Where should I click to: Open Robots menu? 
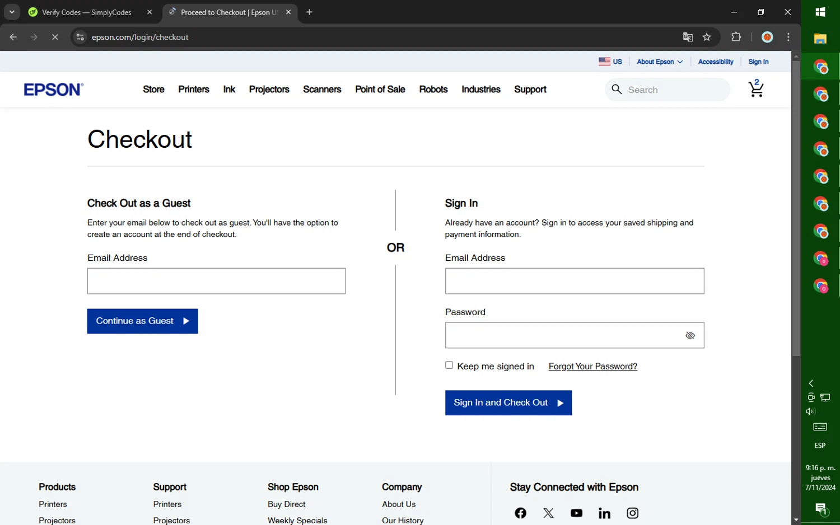pos(433,90)
